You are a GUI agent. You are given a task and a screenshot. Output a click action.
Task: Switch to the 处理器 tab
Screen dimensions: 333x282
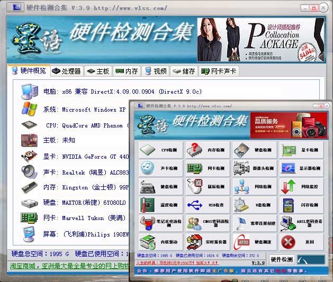click(67, 71)
